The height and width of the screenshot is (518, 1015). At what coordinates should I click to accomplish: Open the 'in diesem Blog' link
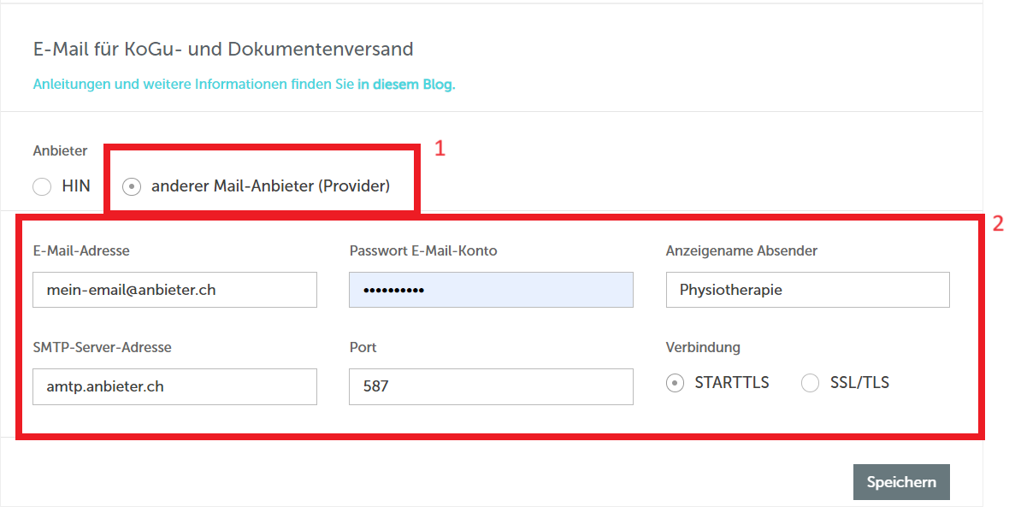pyautogui.click(x=406, y=84)
